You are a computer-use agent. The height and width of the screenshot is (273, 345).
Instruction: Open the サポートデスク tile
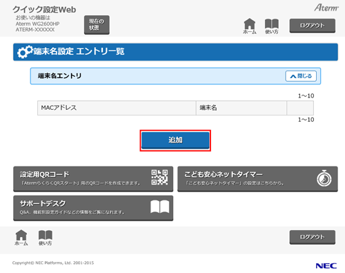(93, 208)
